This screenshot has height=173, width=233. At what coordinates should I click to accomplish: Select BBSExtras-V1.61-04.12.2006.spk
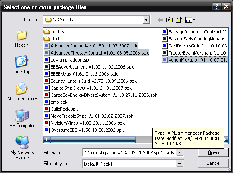[x=84, y=74]
